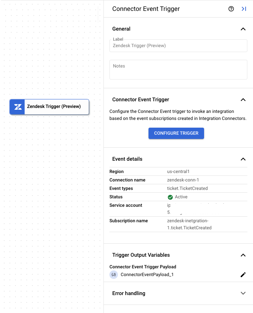Click inside the Notes text field

click(178, 69)
